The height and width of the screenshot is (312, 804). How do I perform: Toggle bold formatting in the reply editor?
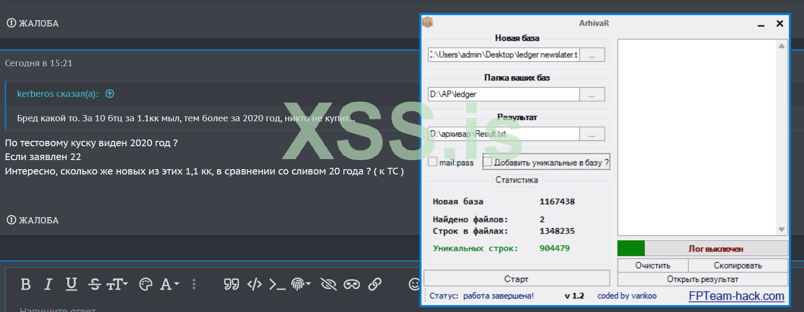(26, 284)
